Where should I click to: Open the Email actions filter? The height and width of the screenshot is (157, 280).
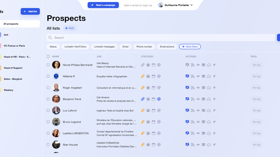(167, 47)
